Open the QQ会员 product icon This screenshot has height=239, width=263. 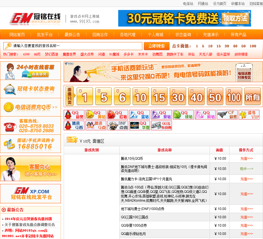(74, 115)
